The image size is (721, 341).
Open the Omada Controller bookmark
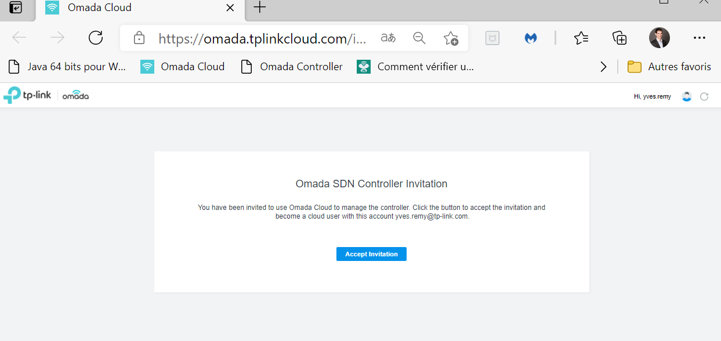pyautogui.click(x=292, y=67)
